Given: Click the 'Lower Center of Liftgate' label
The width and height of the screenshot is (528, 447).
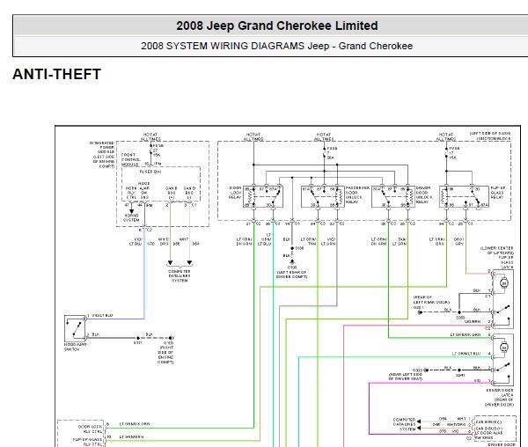Looking at the screenshot, I should (x=497, y=251).
